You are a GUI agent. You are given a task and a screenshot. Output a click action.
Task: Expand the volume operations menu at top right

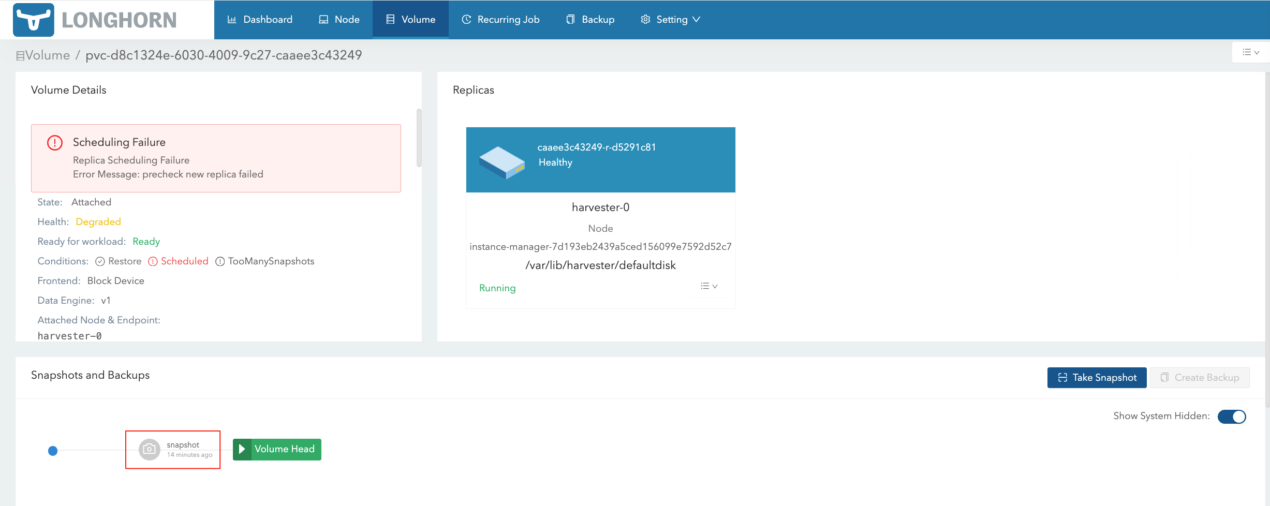click(1250, 52)
